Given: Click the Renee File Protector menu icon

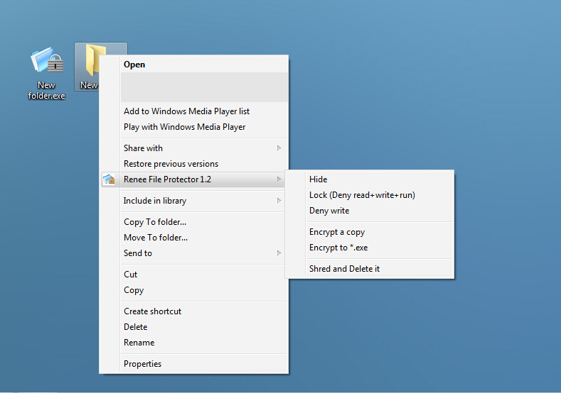Looking at the screenshot, I should (x=109, y=179).
